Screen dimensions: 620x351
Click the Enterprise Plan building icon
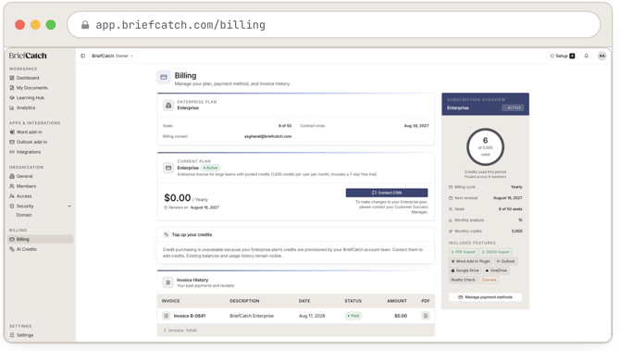[168, 106]
